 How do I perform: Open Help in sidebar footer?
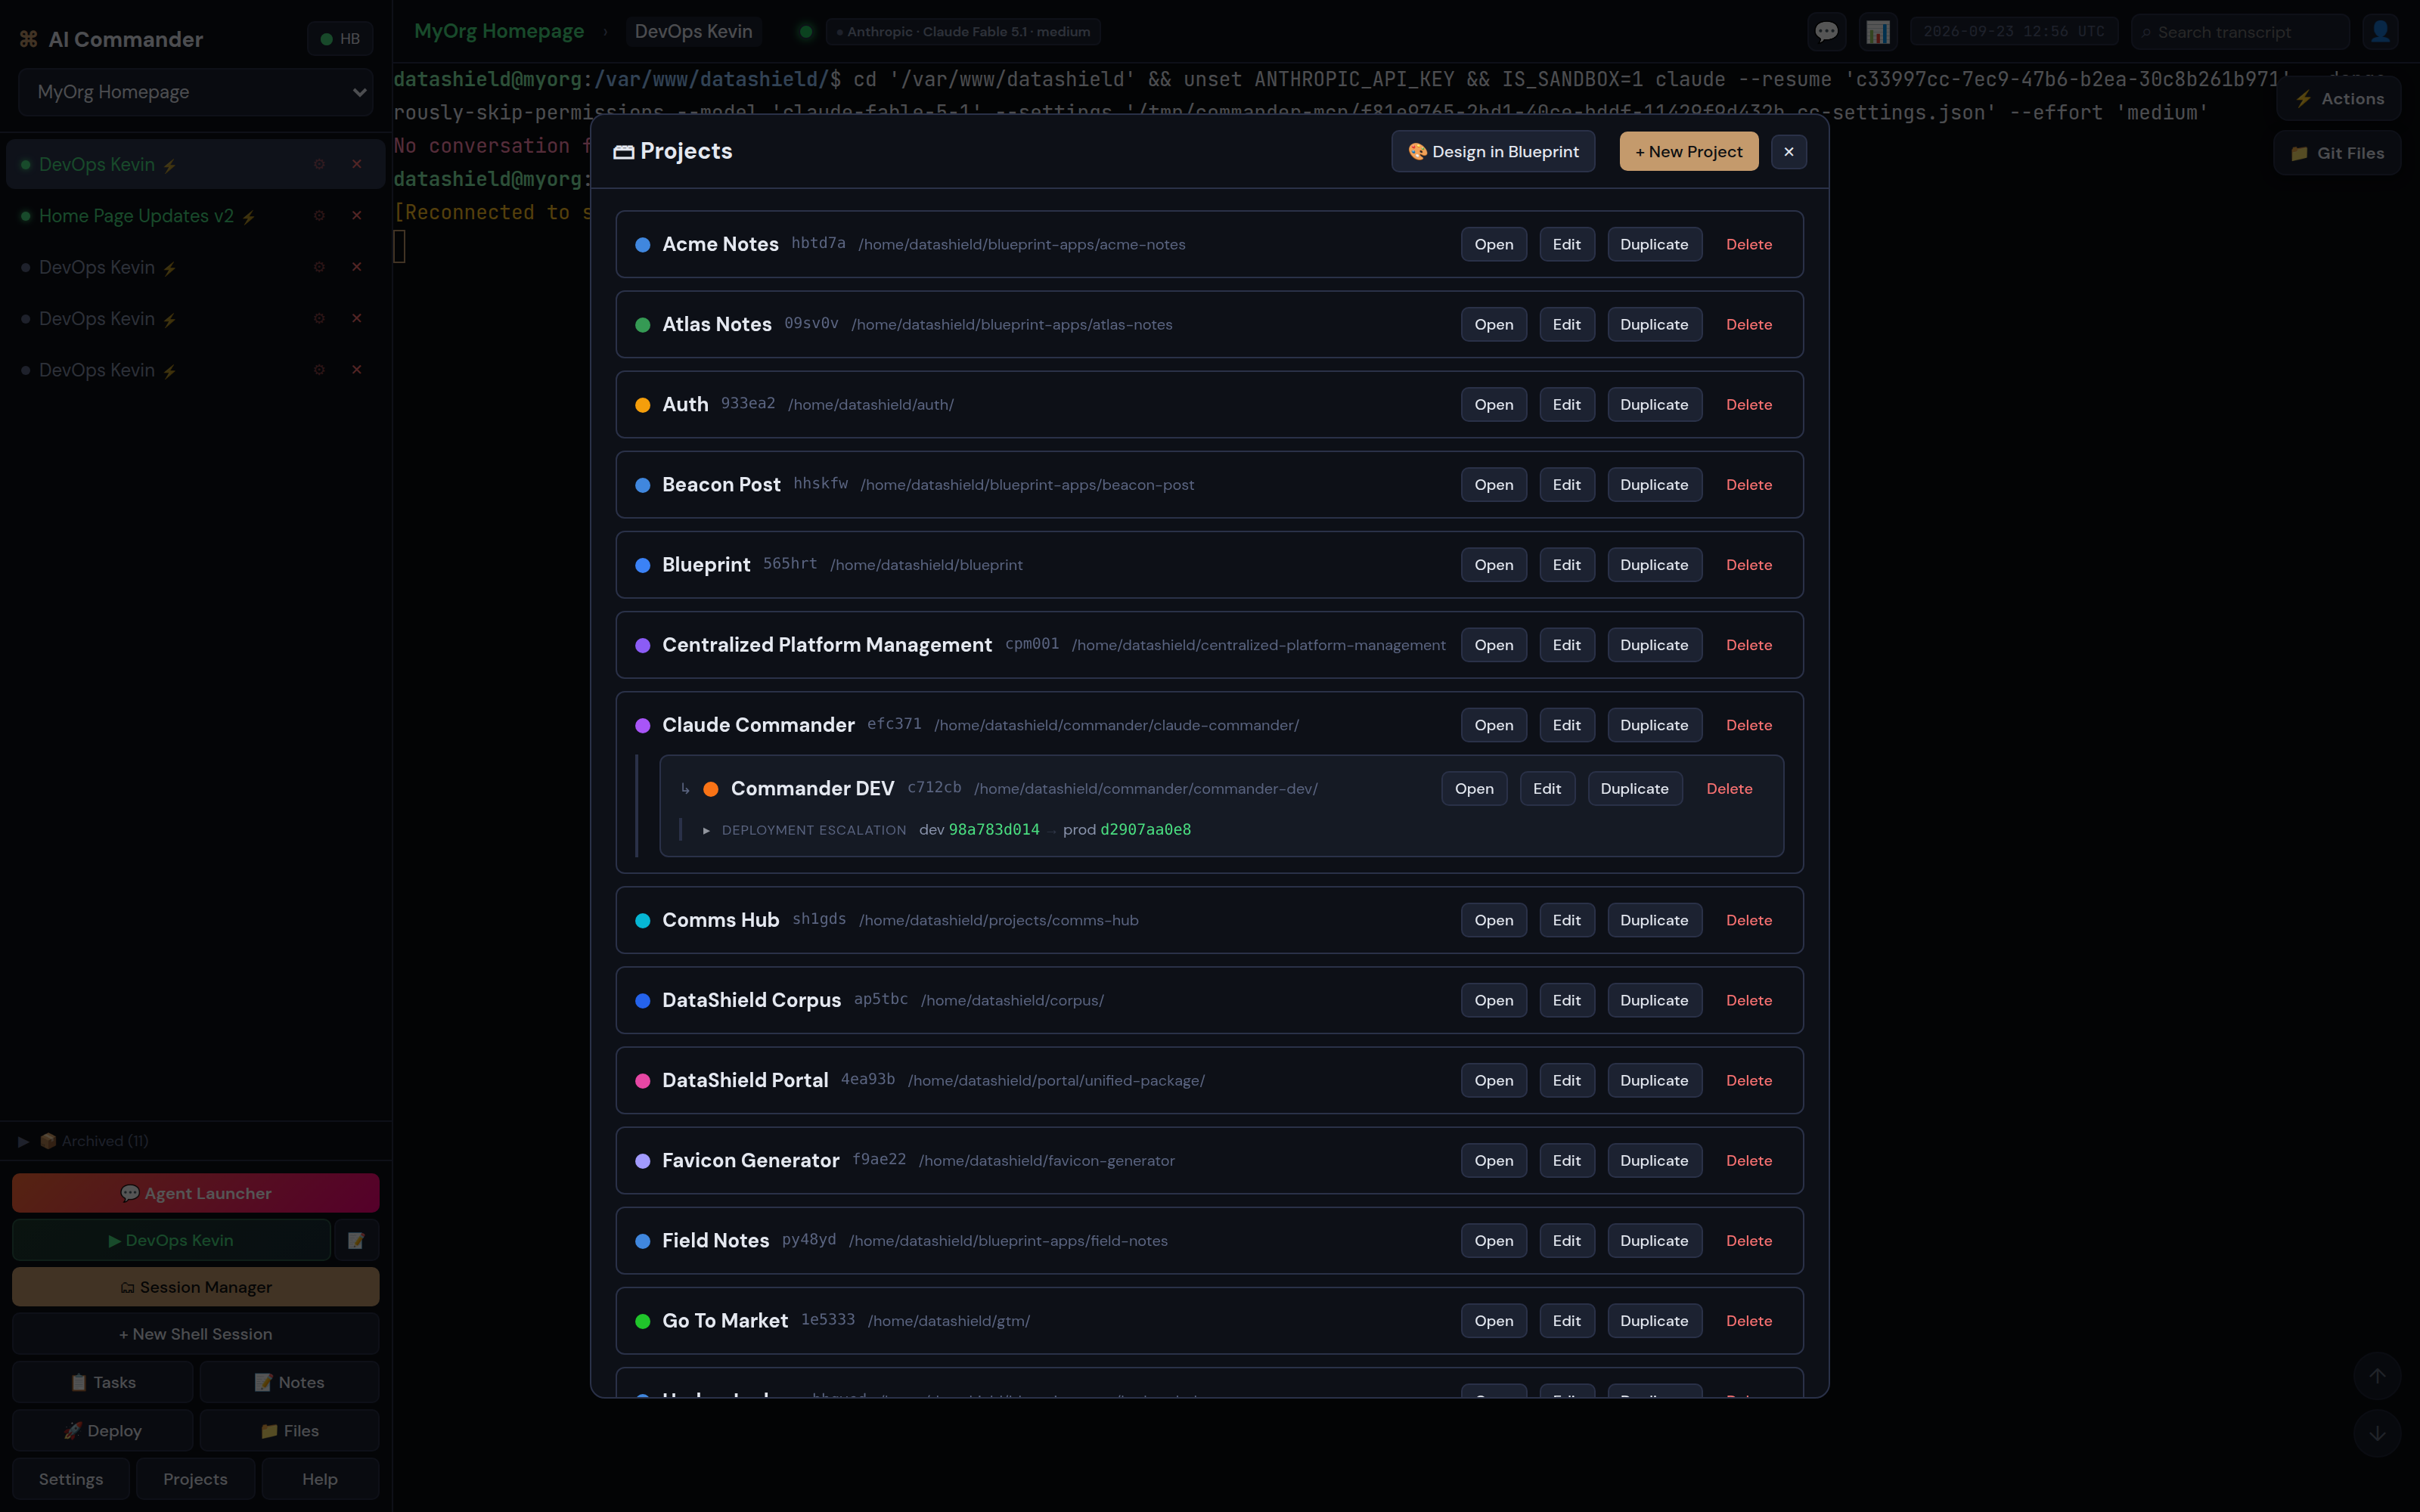tap(320, 1479)
